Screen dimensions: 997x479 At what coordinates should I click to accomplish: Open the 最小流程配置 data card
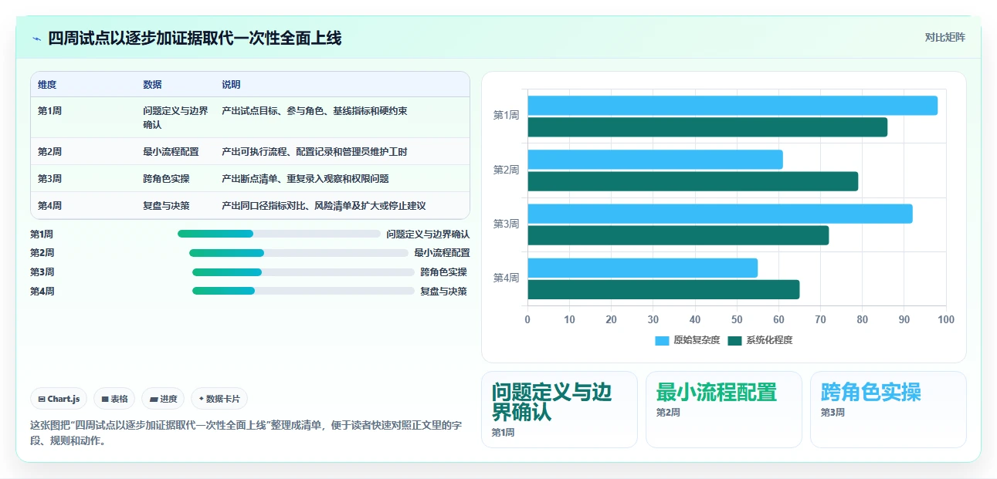pyautogui.click(x=724, y=410)
